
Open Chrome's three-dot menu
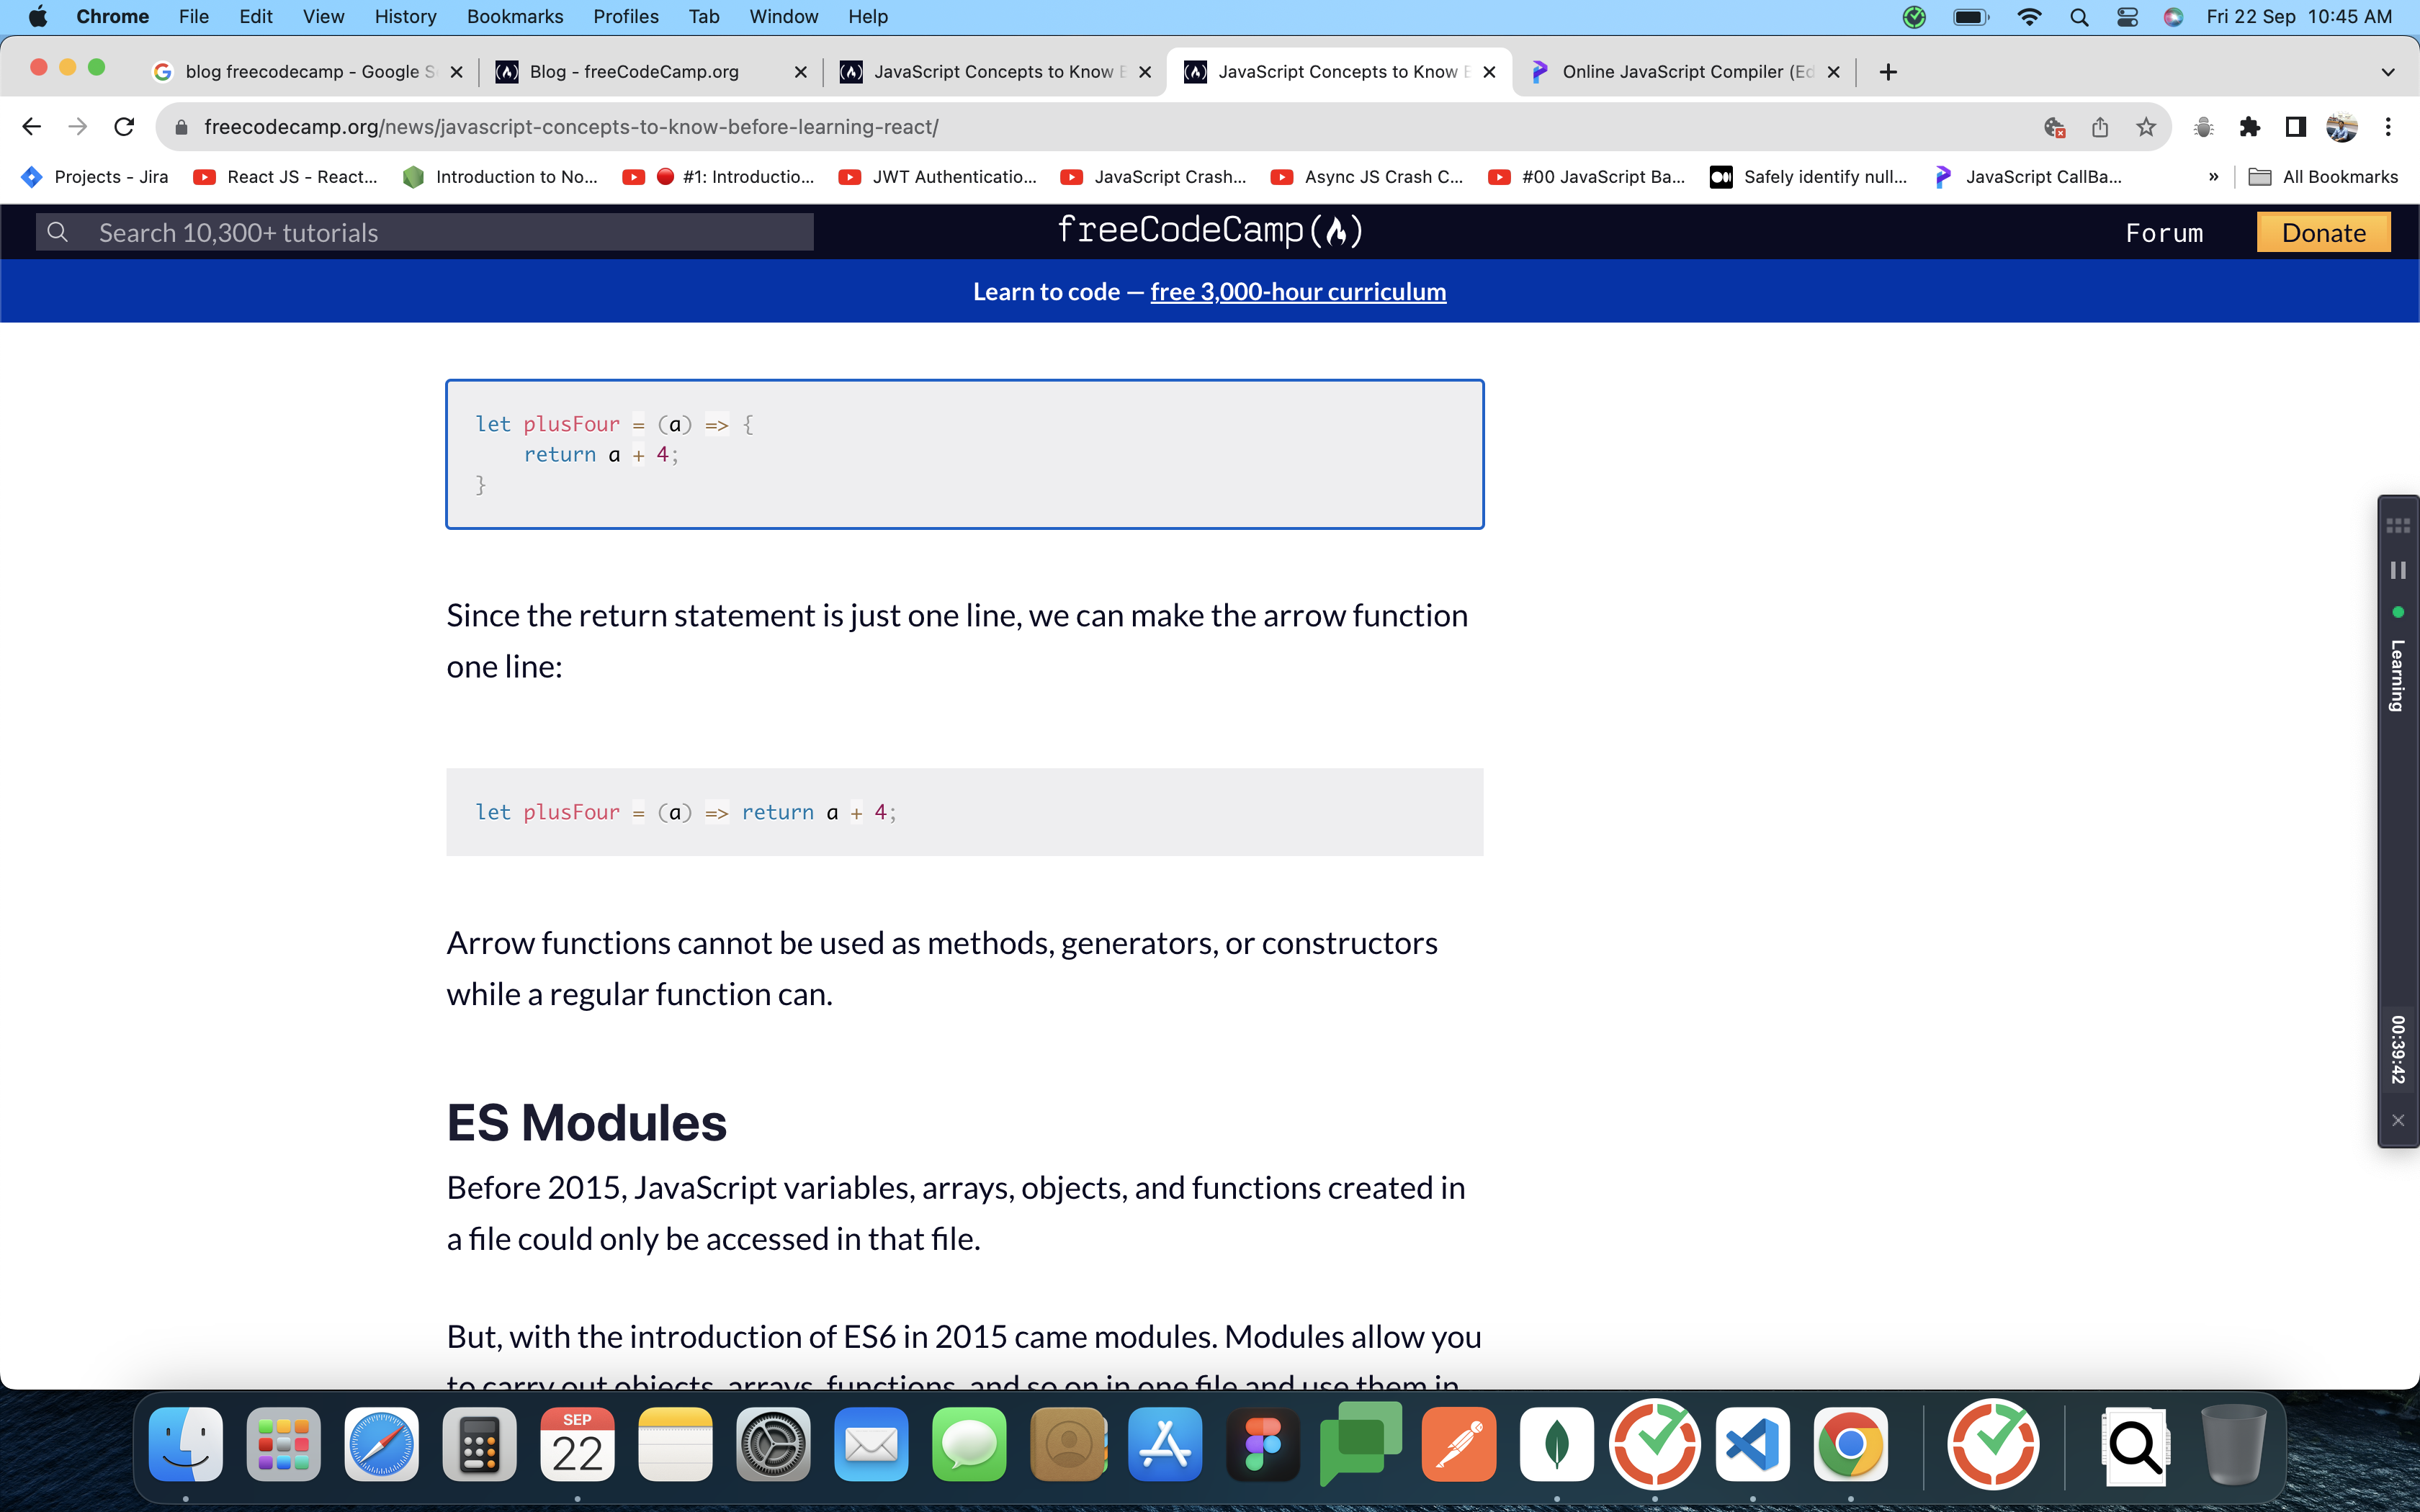[x=2389, y=127]
